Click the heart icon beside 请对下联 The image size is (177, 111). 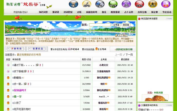(8, 65)
